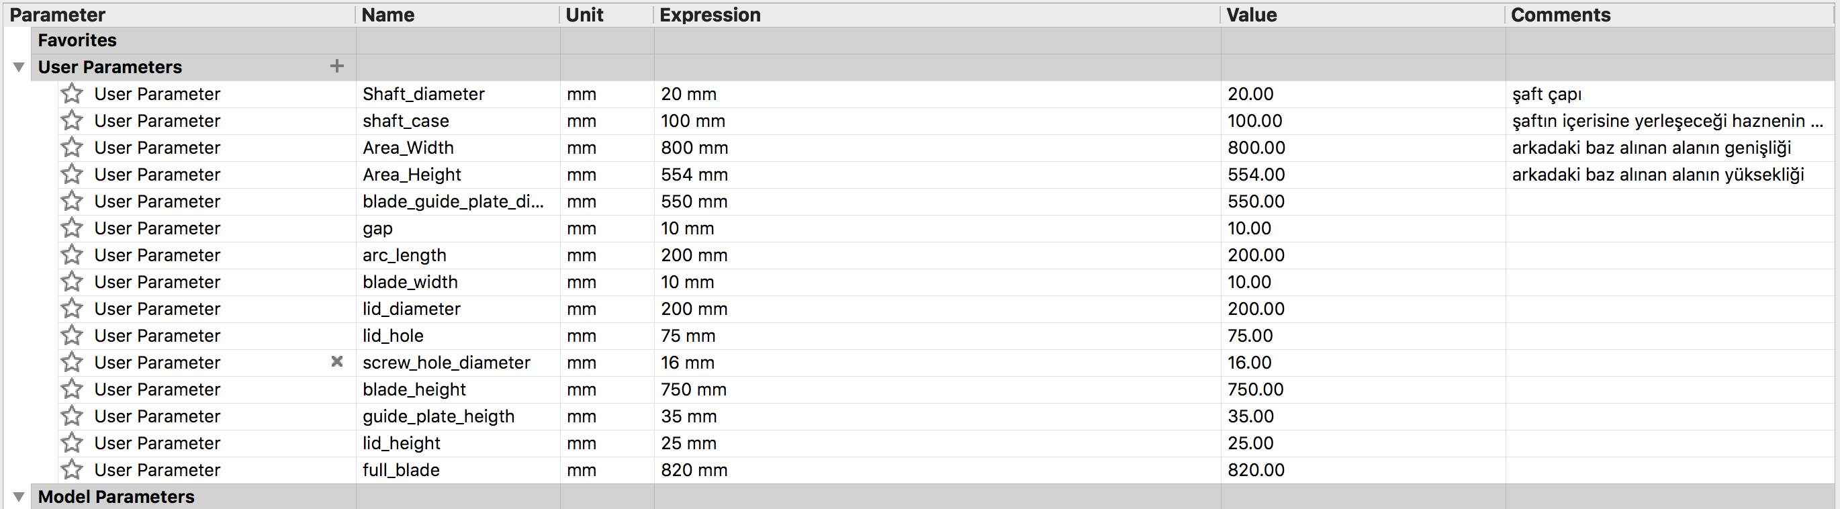Collapse the User Parameters section
The height and width of the screenshot is (509, 1840).
coord(19,67)
